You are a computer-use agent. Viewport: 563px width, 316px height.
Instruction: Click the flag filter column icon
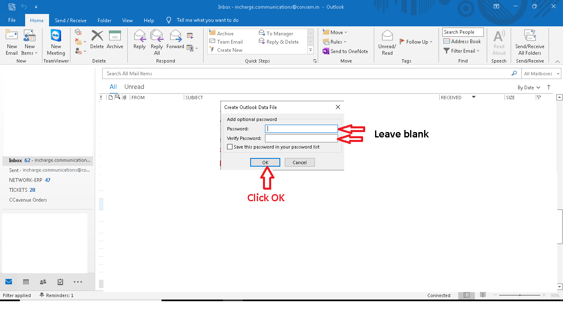[539, 98]
